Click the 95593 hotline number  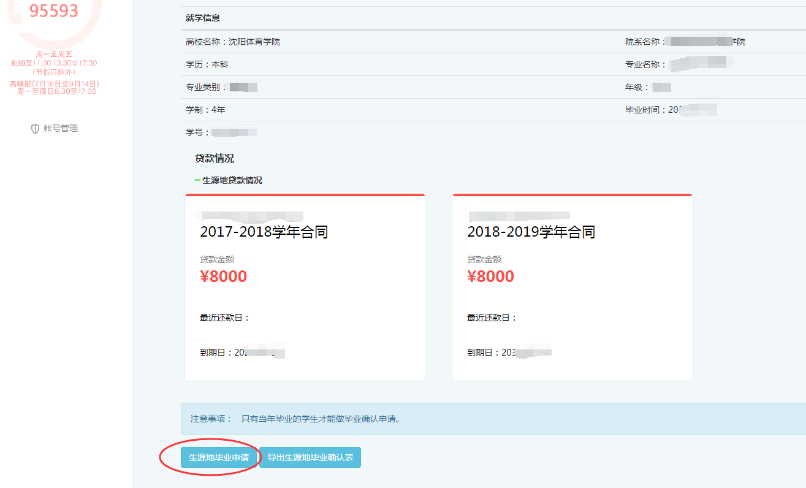click(54, 11)
